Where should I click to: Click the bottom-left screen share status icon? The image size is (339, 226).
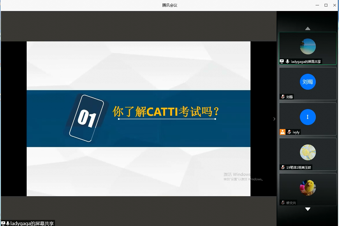[x=3, y=223]
